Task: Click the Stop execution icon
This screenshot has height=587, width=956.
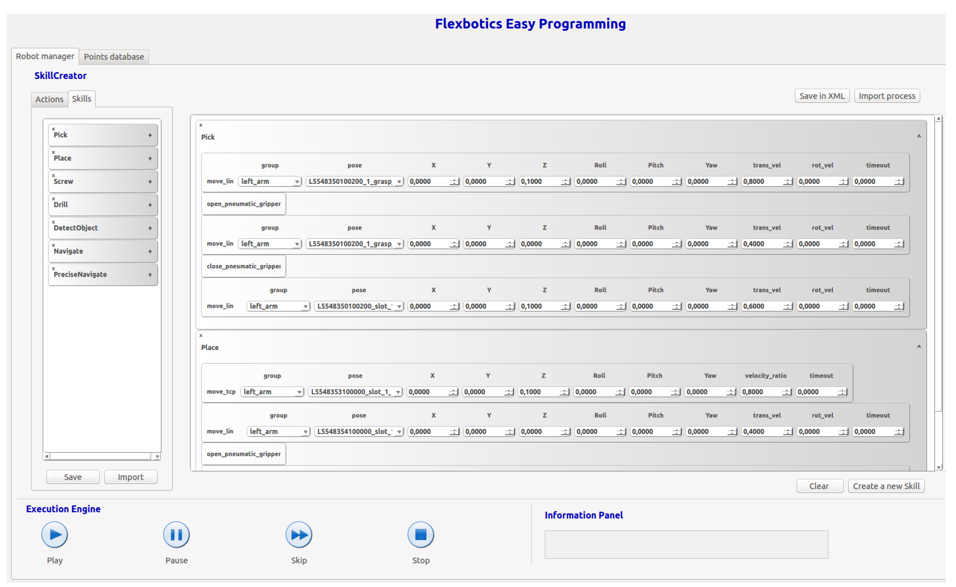Action: click(x=420, y=534)
